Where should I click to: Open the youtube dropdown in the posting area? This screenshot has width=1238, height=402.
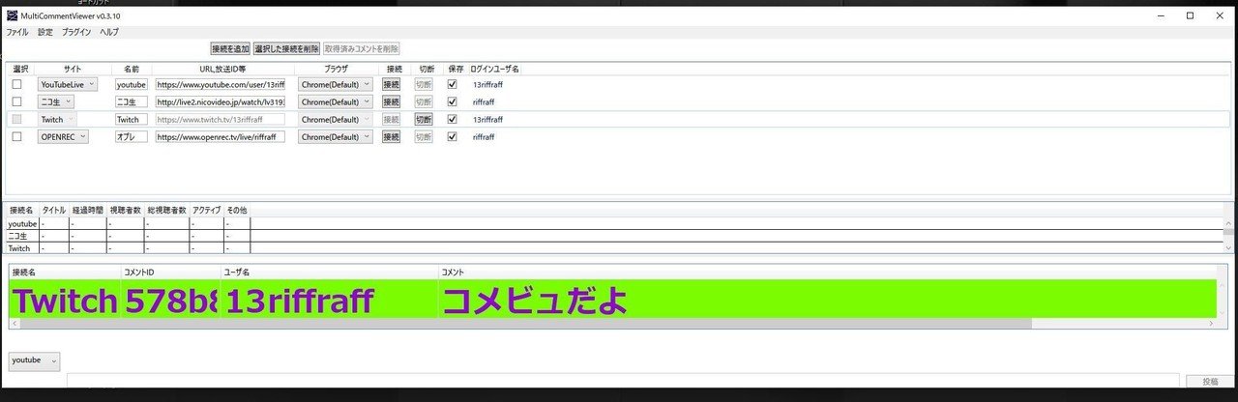tap(34, 360)
